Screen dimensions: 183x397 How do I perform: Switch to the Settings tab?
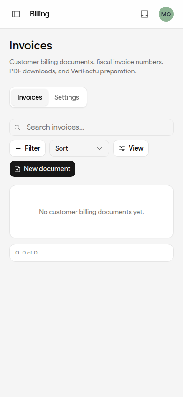67,97
